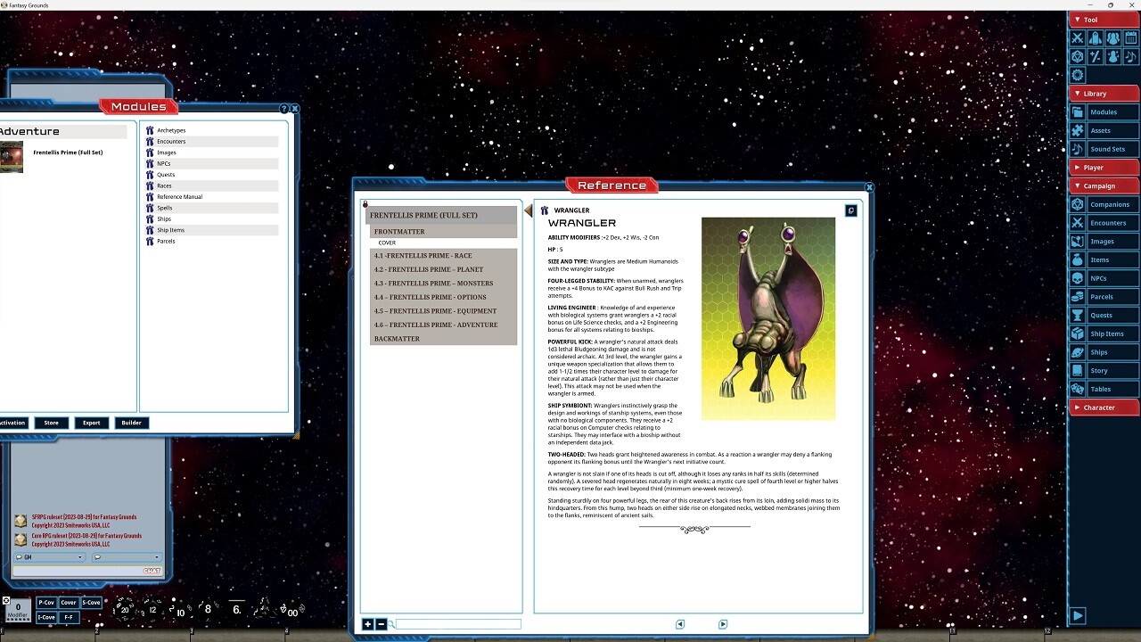Open Parcels from the Campaign sidebar
Image resolution: width=1141 pixels, height=642 pixels.
[1104, 296]
